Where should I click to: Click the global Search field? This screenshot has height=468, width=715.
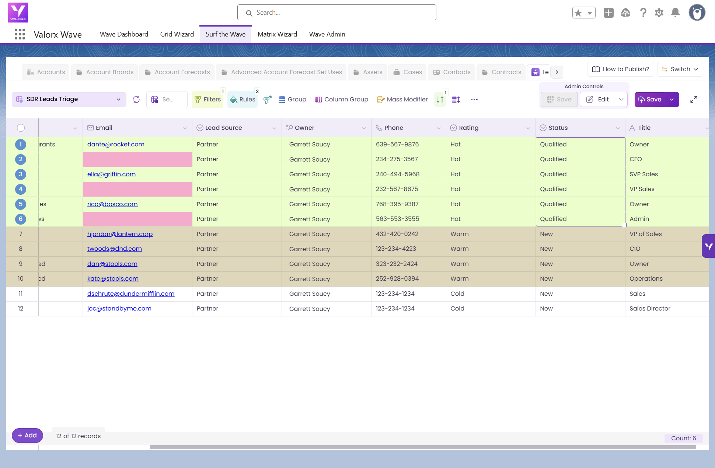337,13
